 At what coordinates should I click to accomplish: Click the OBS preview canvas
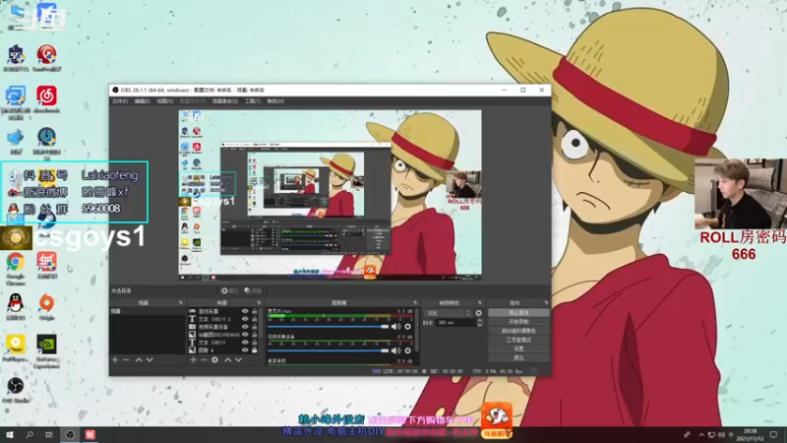[330, 195]
